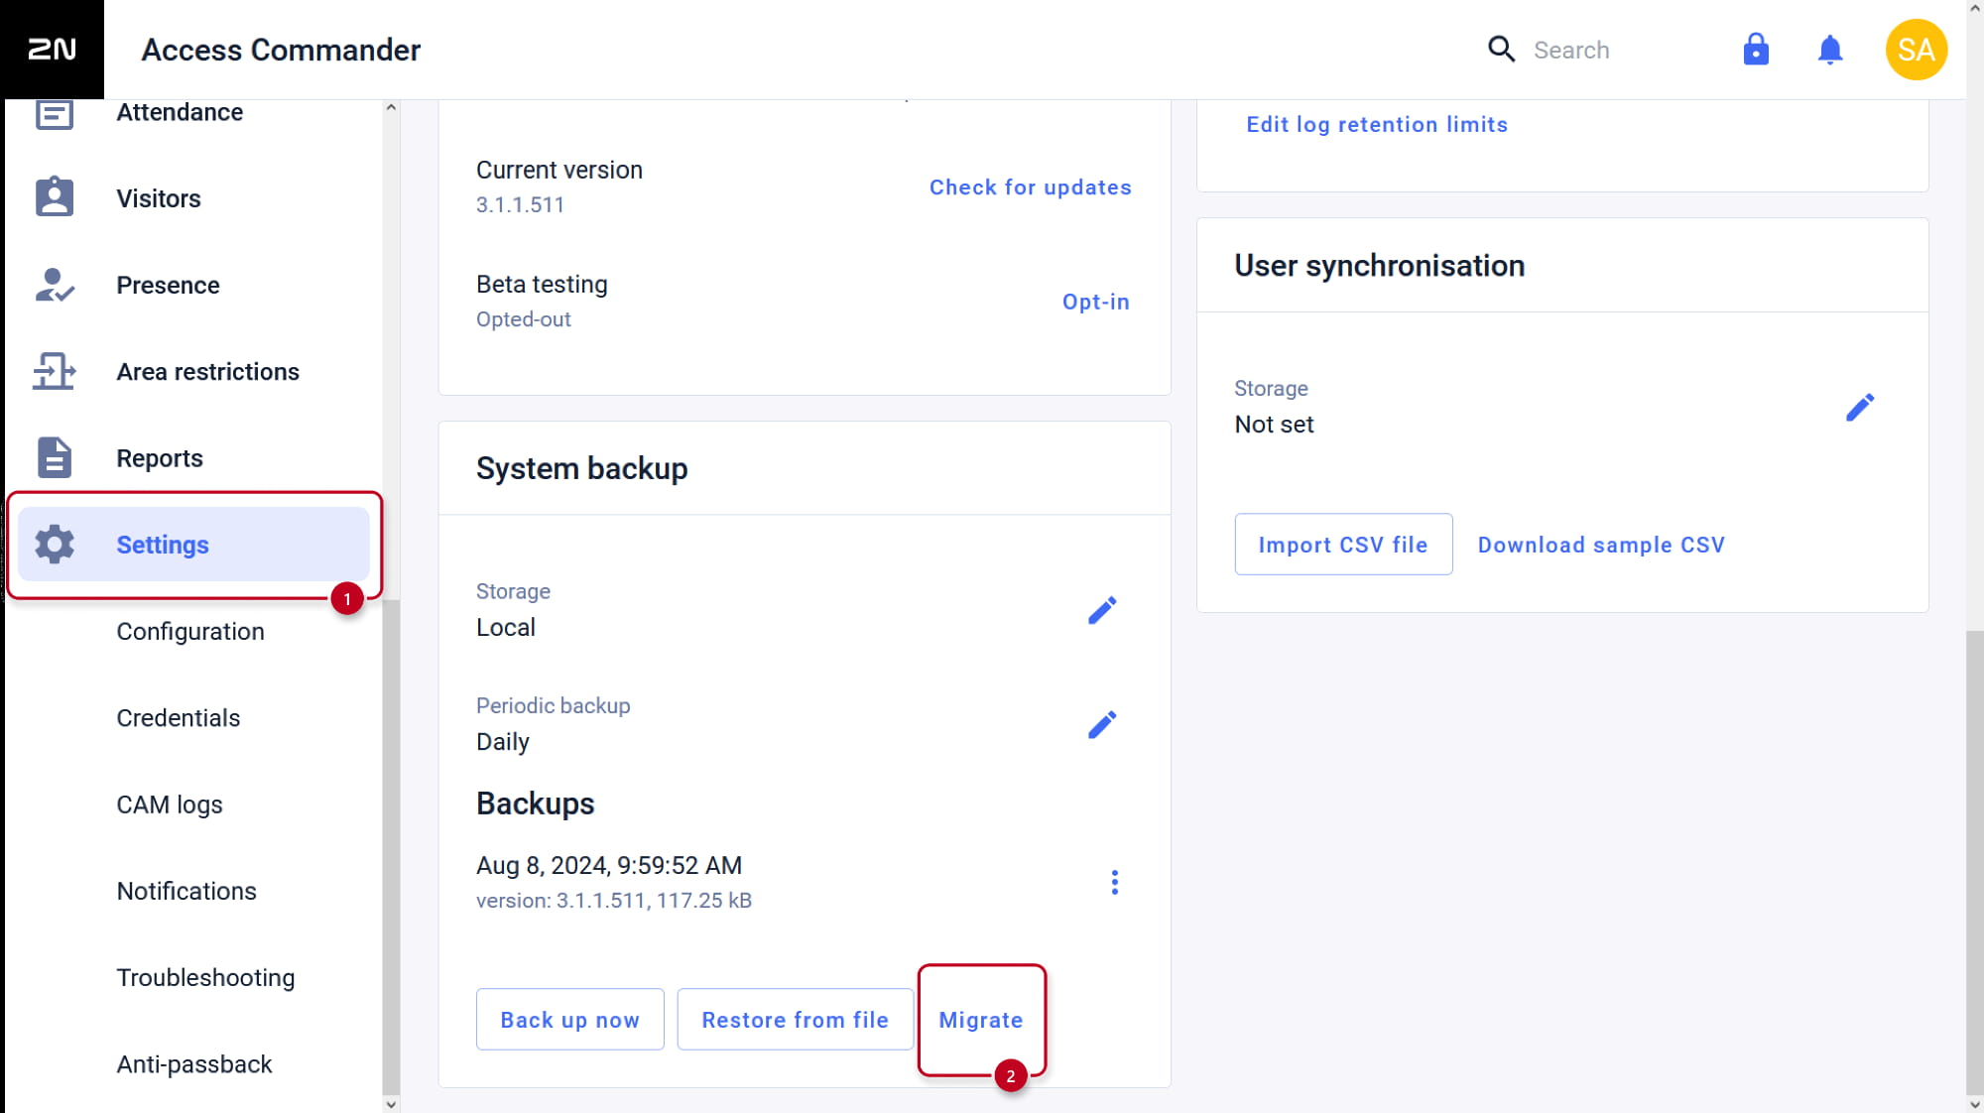
Task: Click Check for updates link
Action: click(1030, 186)
